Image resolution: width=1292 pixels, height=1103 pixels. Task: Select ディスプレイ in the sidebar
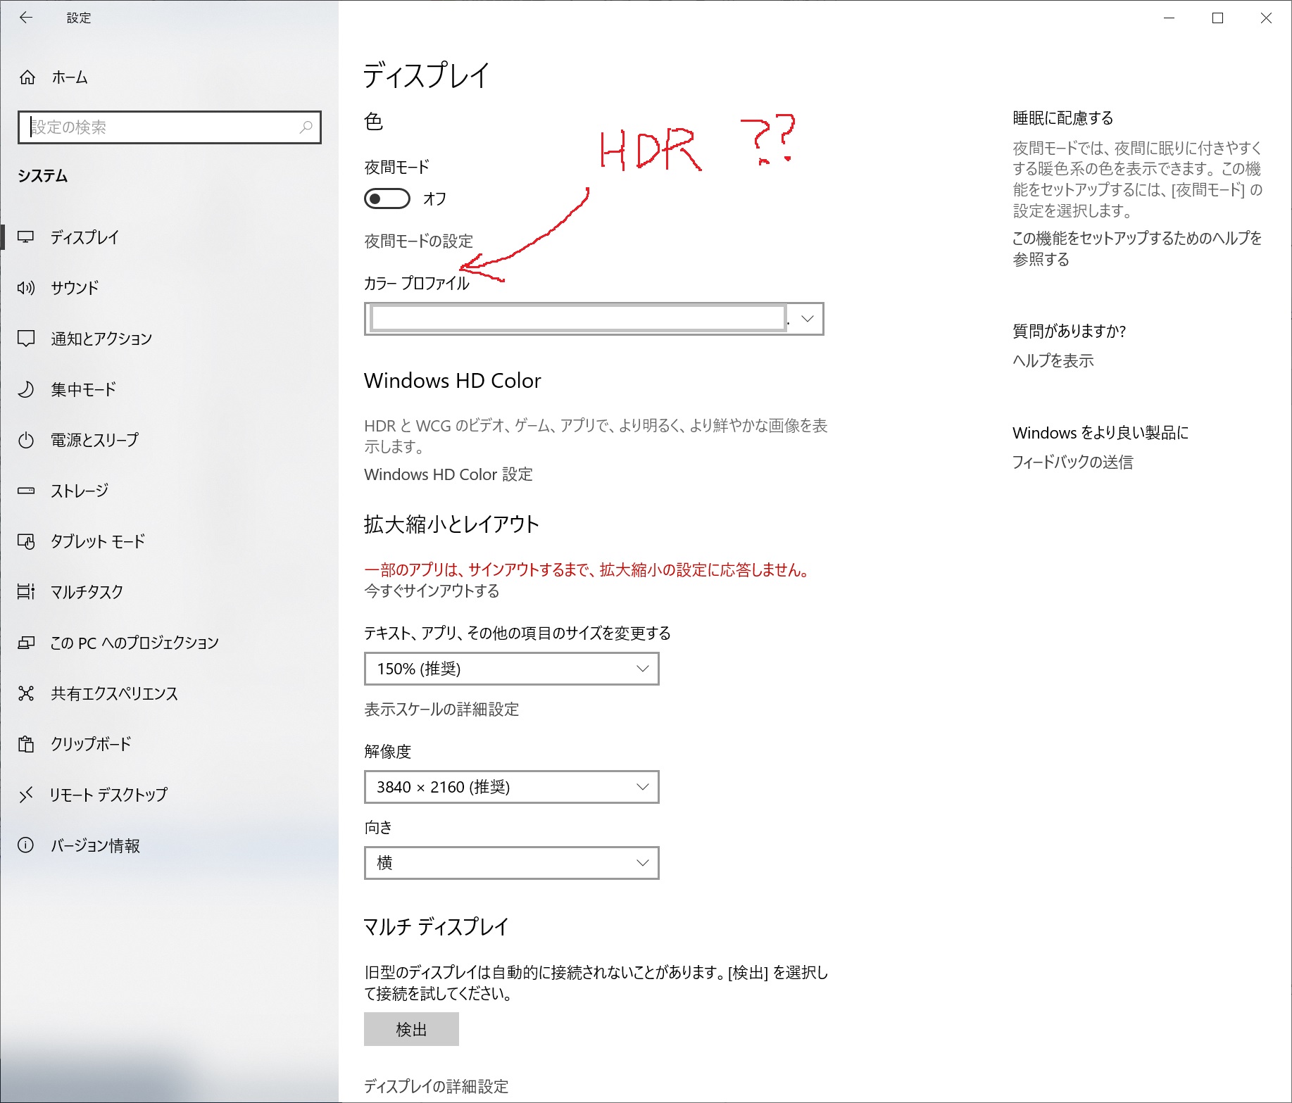pos(169,237)
